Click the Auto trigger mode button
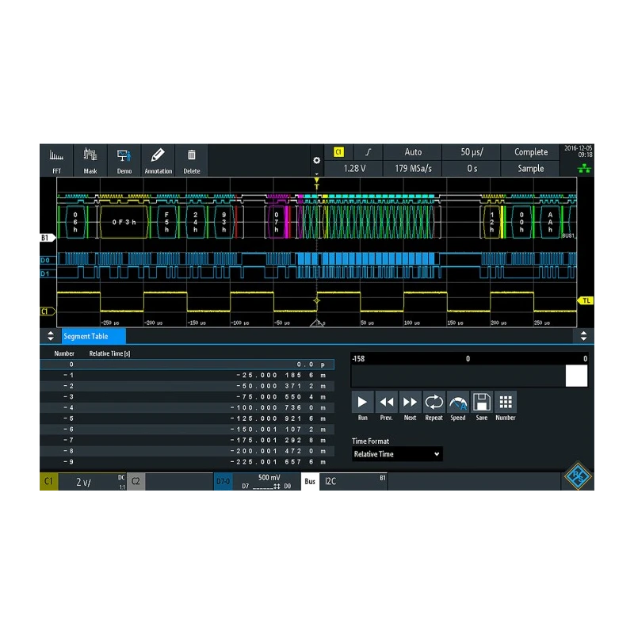 tap(412, 152)
